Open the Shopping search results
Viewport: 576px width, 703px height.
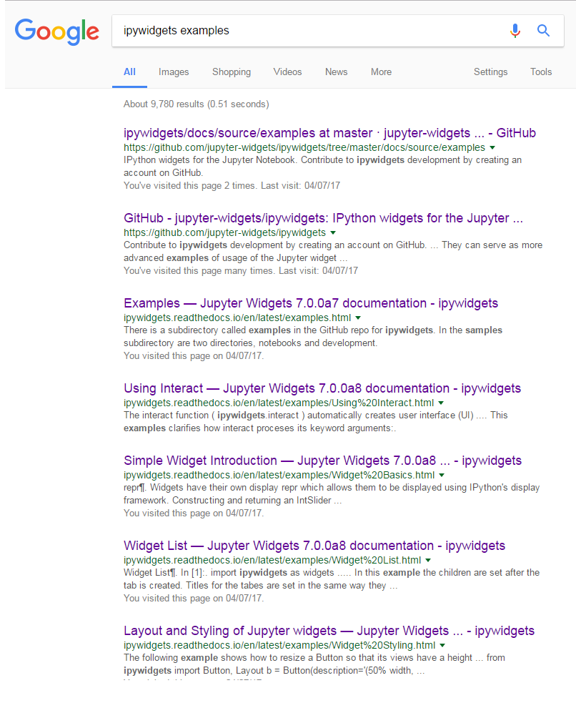click(x=232, y=72)
